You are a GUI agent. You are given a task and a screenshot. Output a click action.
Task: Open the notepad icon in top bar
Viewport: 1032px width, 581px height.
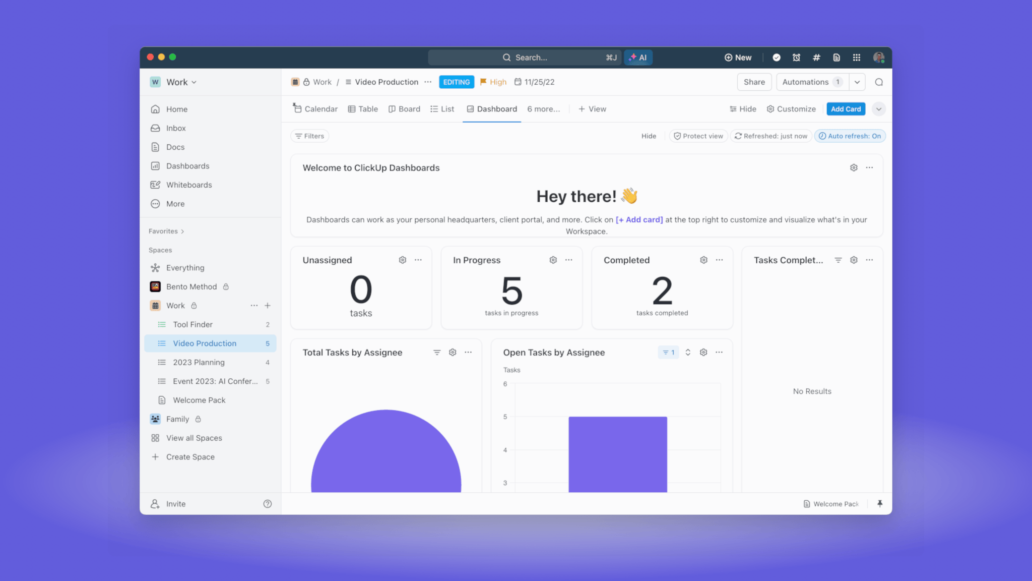[x=836, y=57]
